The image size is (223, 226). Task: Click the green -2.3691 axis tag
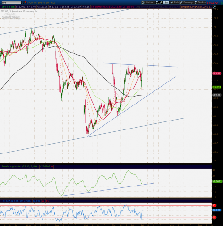click(x=217, y=181)
